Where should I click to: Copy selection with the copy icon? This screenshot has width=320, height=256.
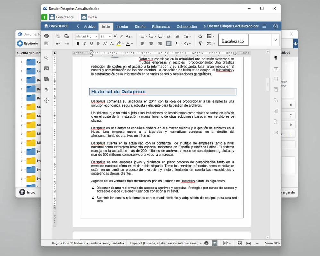pyautogui.click(x=58, y=36)
